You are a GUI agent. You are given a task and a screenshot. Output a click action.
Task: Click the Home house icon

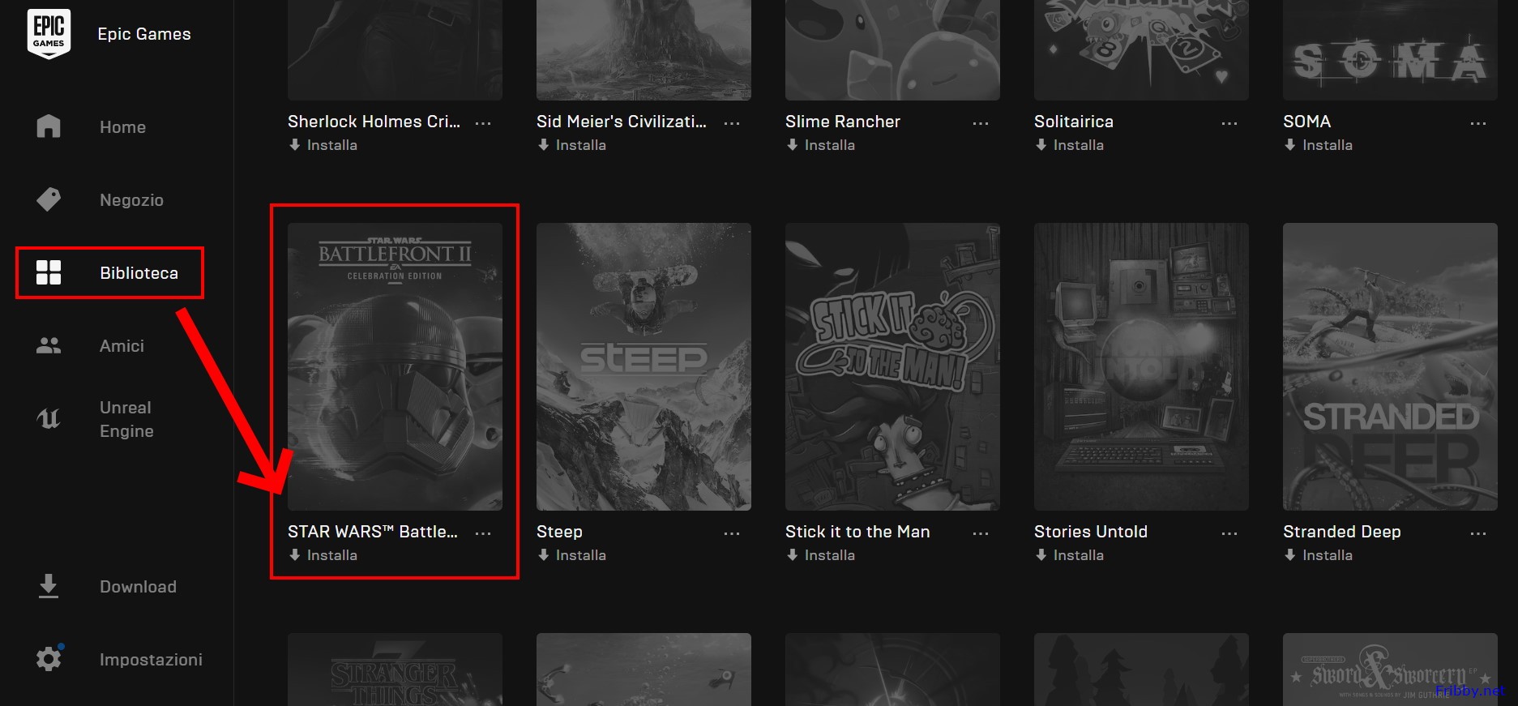[x=49, y=126]
